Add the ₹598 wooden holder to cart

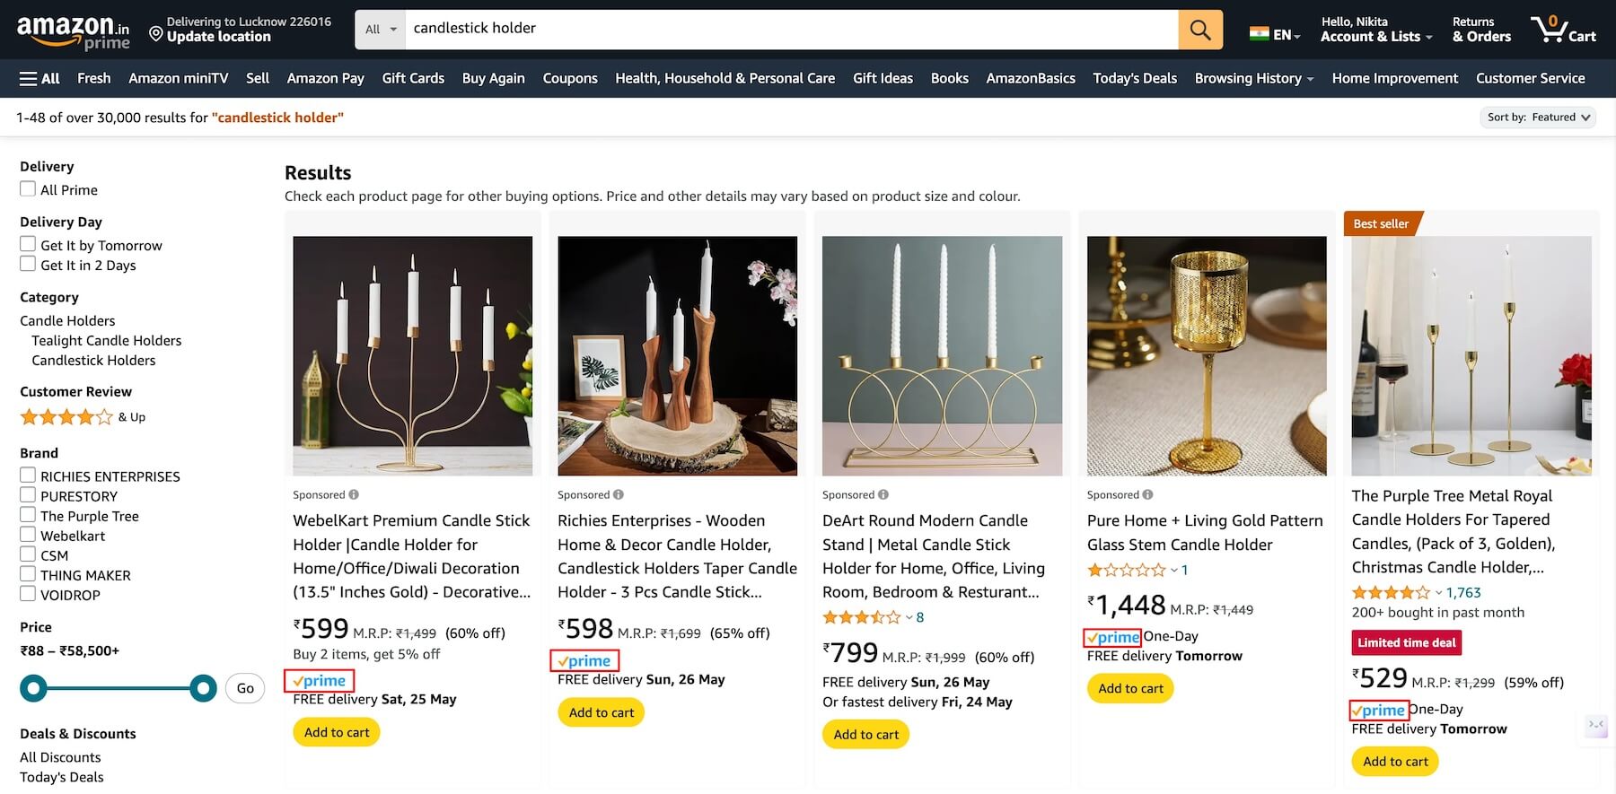(x=601, y=712)
